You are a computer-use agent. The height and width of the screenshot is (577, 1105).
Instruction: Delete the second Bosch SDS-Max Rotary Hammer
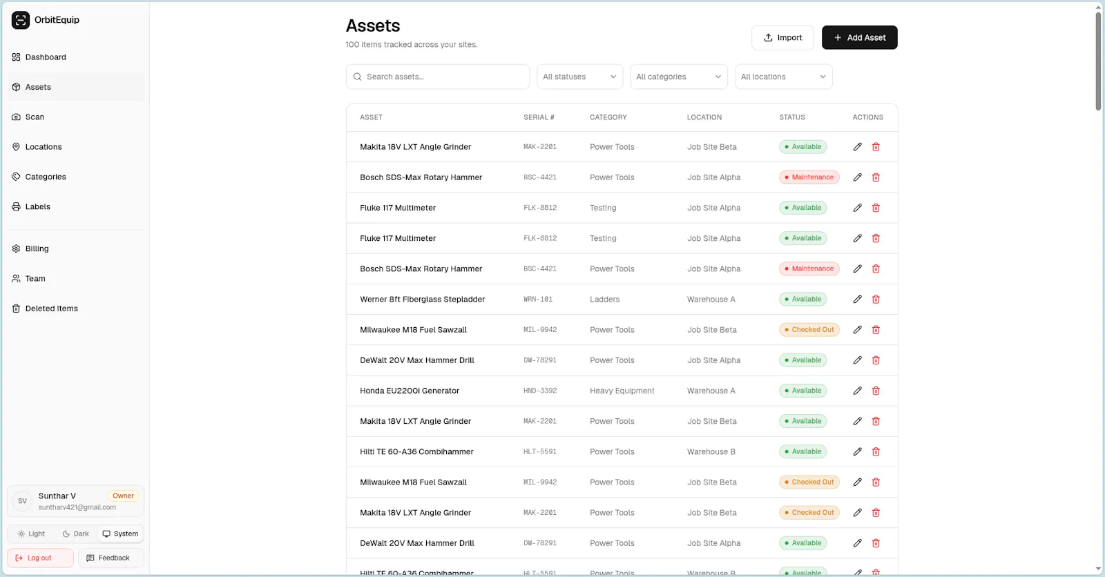[x=876, y=269]
